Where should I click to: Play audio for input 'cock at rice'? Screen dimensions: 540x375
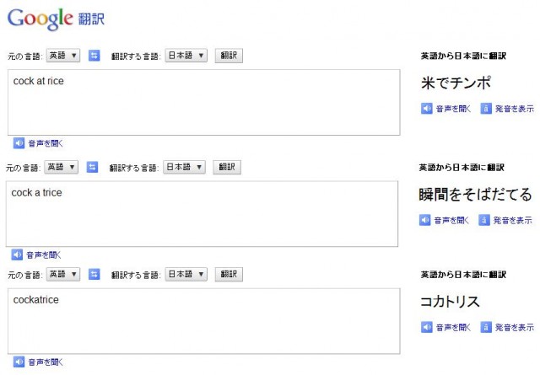19,143
